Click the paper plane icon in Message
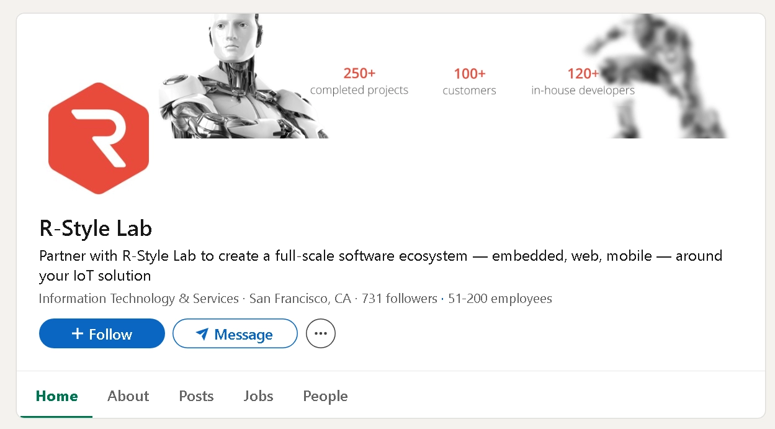The image size is (775, 429). coord(202,335)
